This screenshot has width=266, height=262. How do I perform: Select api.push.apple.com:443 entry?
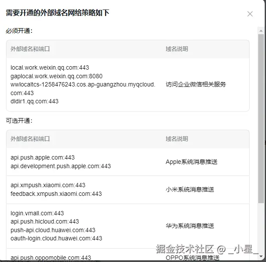[43, 157]
